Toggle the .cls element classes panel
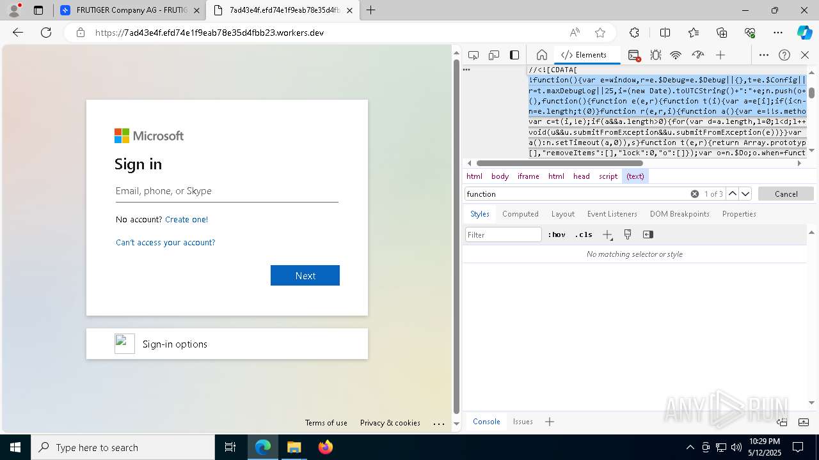This screenshot has height=460, width=819. point(584,234)
